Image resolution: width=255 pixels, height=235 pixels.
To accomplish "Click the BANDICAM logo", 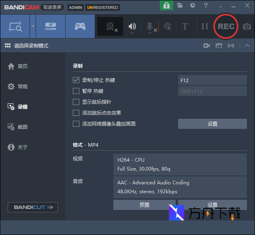I will (x=21, y=7).
